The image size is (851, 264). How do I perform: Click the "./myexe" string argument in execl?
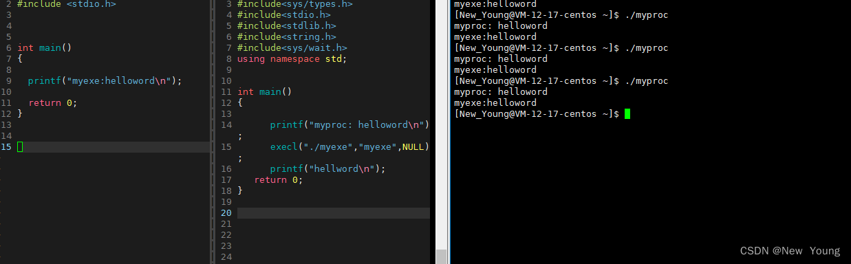pos(328,147)
